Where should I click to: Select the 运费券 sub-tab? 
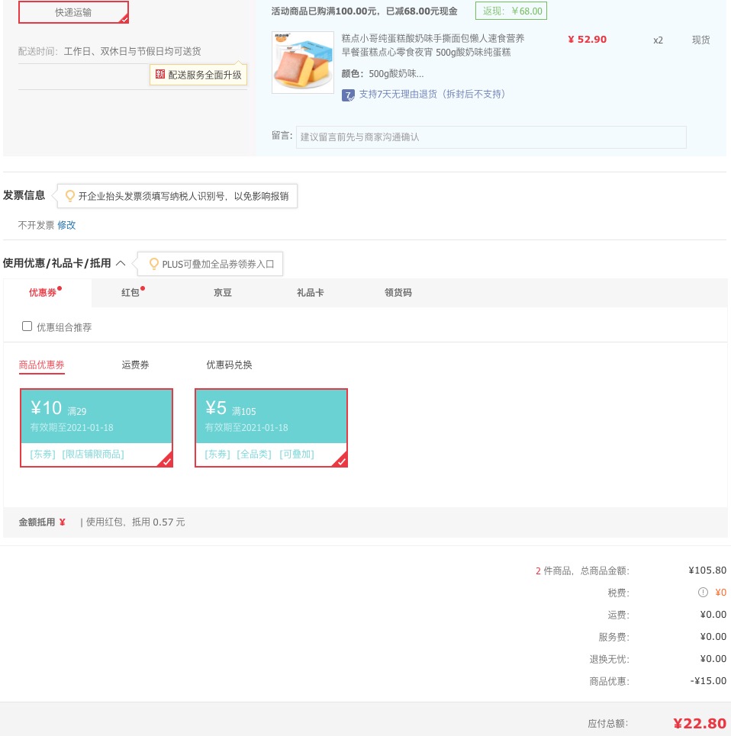coord(135,365)
